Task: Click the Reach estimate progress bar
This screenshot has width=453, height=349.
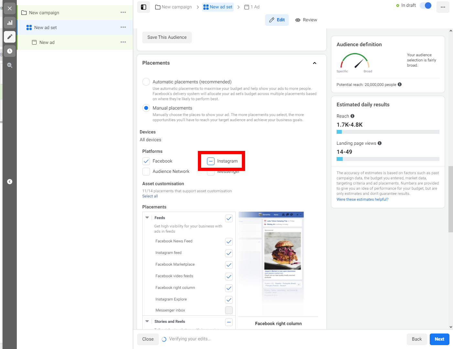Action: pyautogui.click(x=388, y=132)
